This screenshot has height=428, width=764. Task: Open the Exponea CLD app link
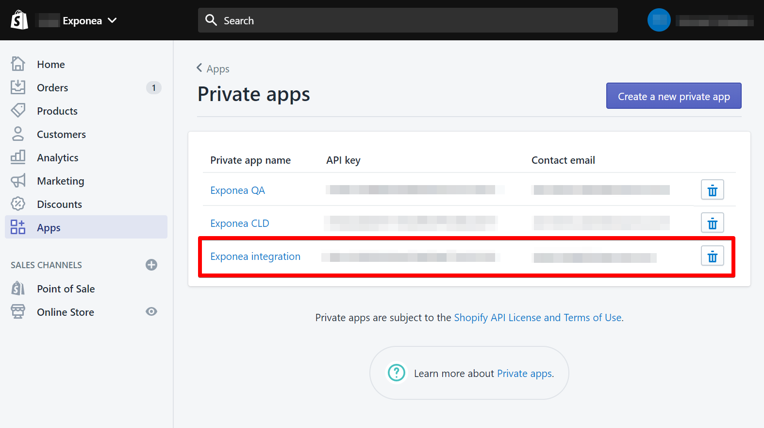[x=239, y=223]
